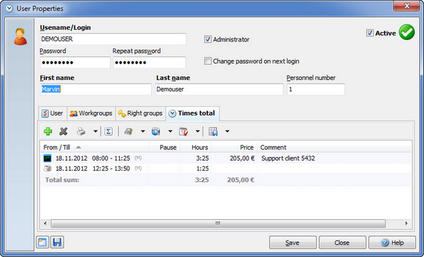Image resolution: width=424 pixels, height=257 pixels.
Task: Click the Last name field with Demouser
Action: click(x=219, y=89)
